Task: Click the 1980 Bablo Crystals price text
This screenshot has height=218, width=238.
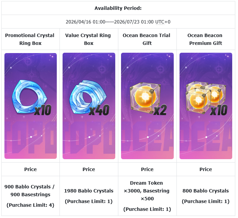Action: point(89,191)
